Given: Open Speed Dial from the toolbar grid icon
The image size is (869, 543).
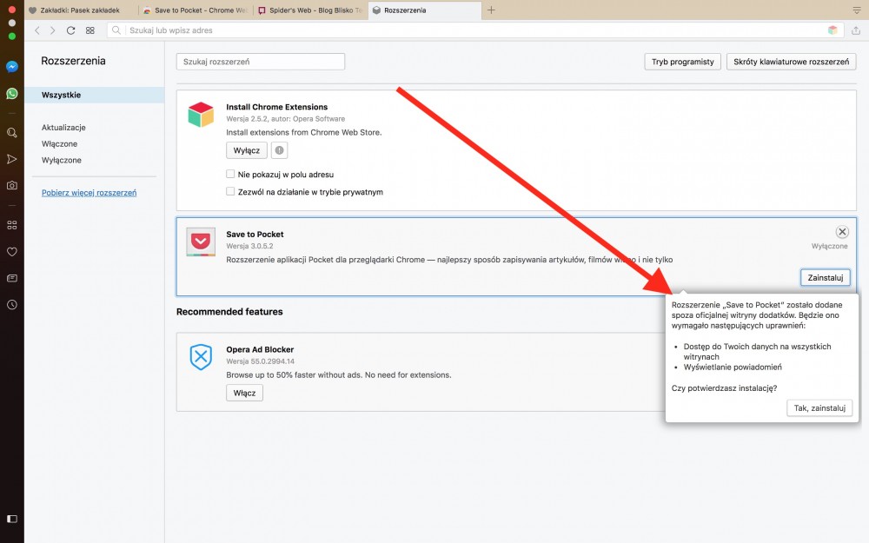Looking at the screenshot, I should pyautogui.click(x=90, y=30).
